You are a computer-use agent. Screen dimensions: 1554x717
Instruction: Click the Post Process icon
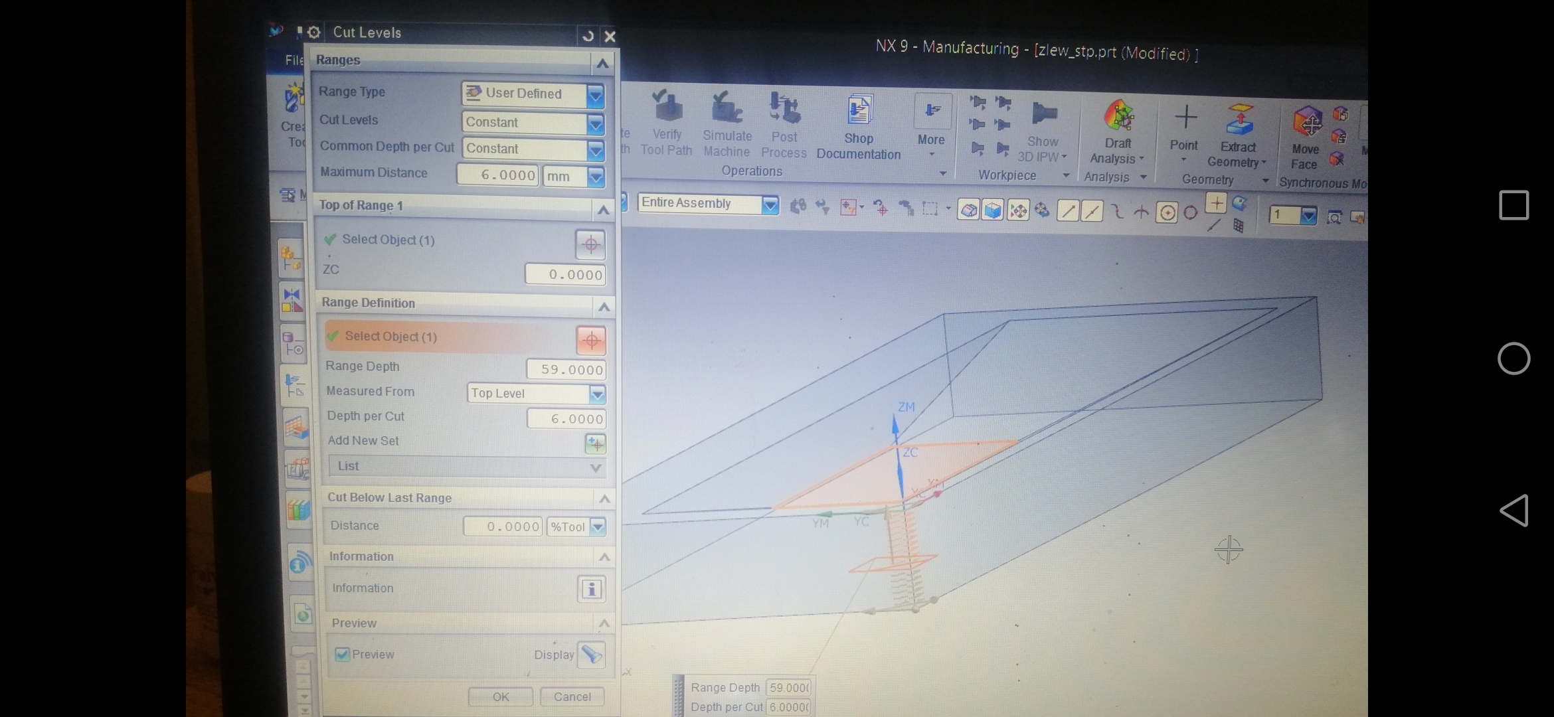click(x=784, y=109)
